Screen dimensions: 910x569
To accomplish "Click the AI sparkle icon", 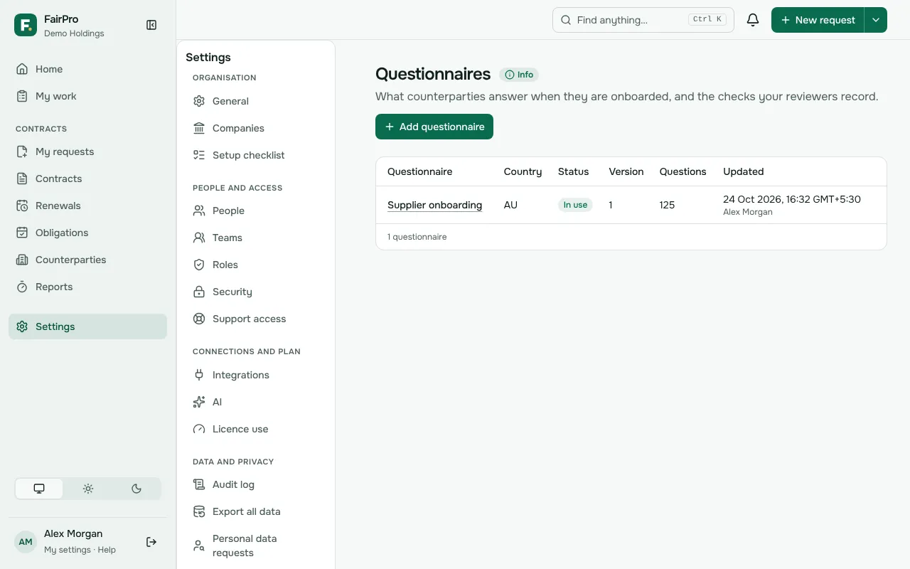I will click(x=199, y=402).
